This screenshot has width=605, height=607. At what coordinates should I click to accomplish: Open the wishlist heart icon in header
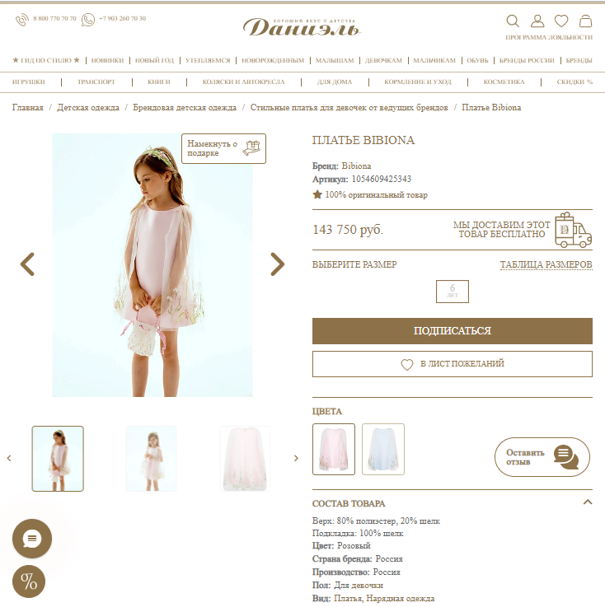pos(561,21)
